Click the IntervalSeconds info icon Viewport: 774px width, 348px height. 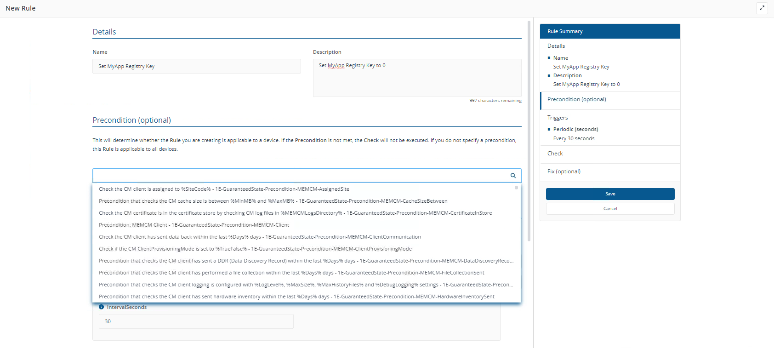point(101,307)
